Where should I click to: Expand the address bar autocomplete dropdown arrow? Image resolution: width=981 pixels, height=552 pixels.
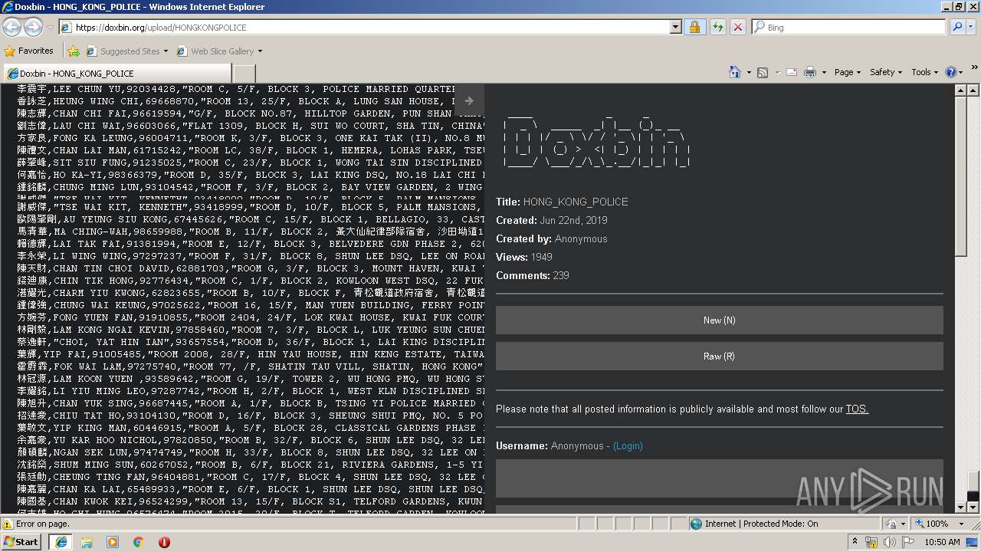pyautogui.click(x=675, y=27)
